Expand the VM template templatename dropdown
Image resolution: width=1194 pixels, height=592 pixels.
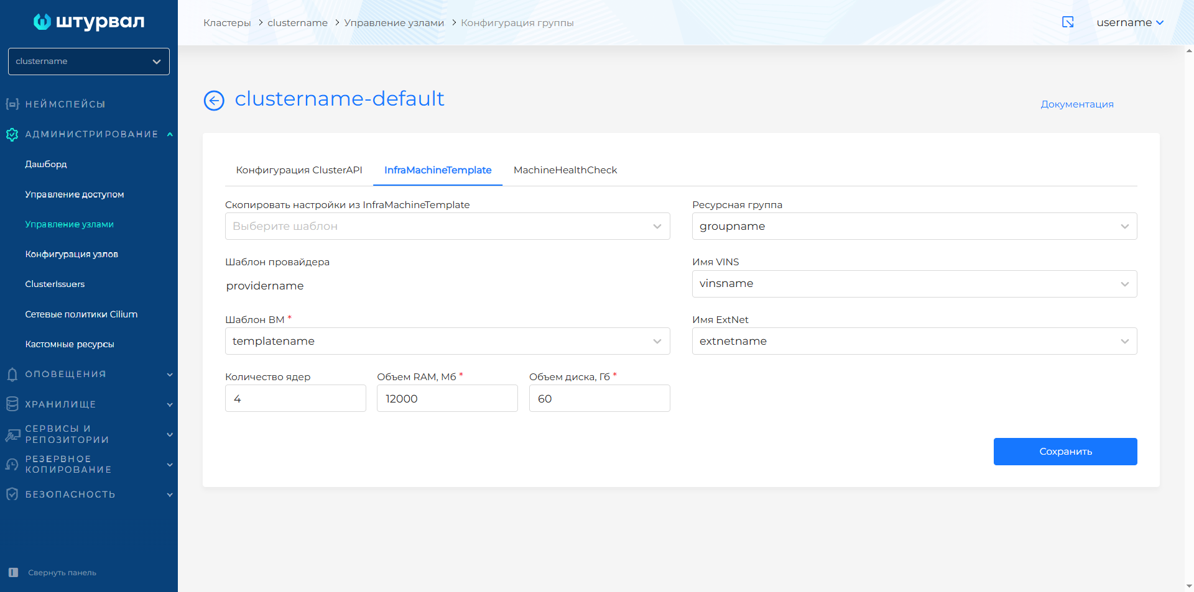click(447, 341)
